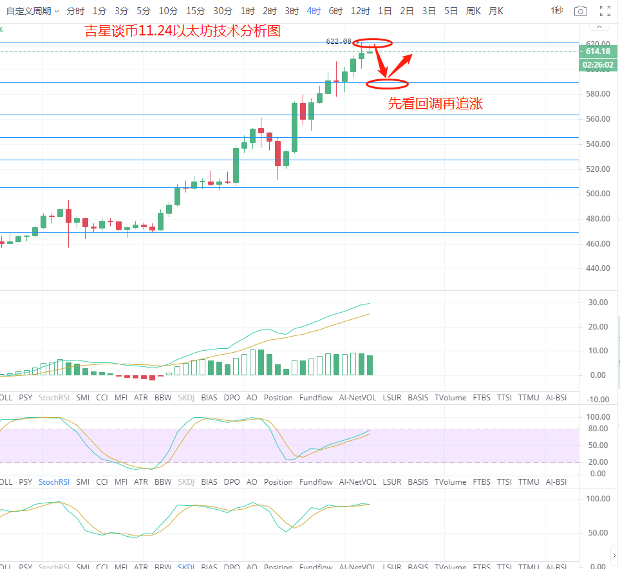Switch to 月K monthly candles
The image size is (620, 569).
pos(496,11)
